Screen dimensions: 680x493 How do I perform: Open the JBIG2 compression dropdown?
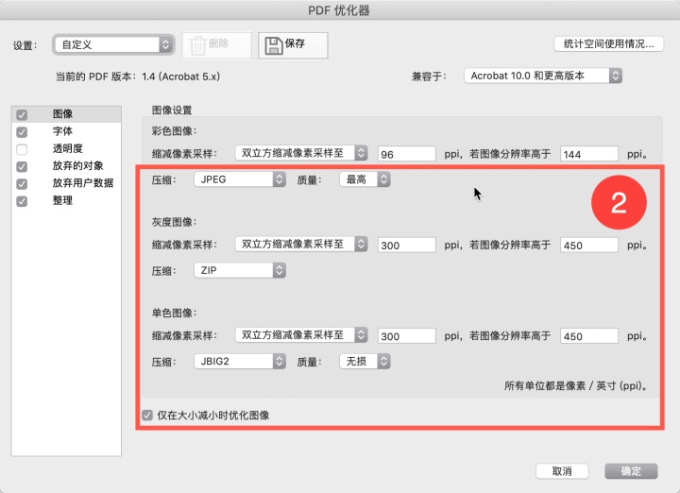point(240,362)
